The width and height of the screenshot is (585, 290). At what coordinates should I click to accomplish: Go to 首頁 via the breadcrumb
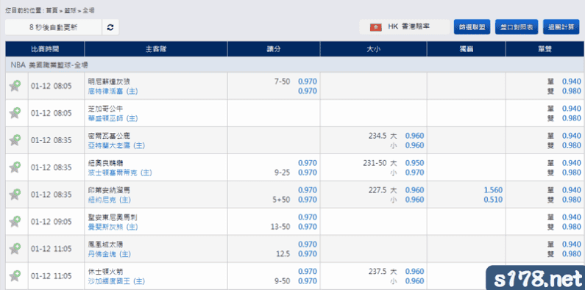click(52, 11)
